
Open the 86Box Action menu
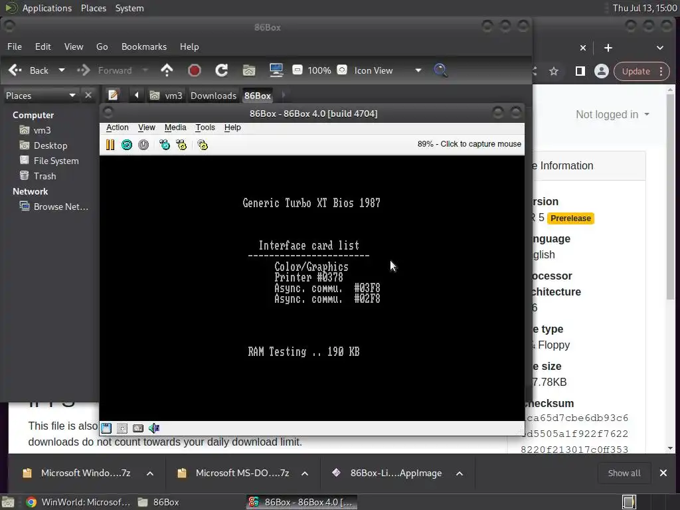pos(117,127)
